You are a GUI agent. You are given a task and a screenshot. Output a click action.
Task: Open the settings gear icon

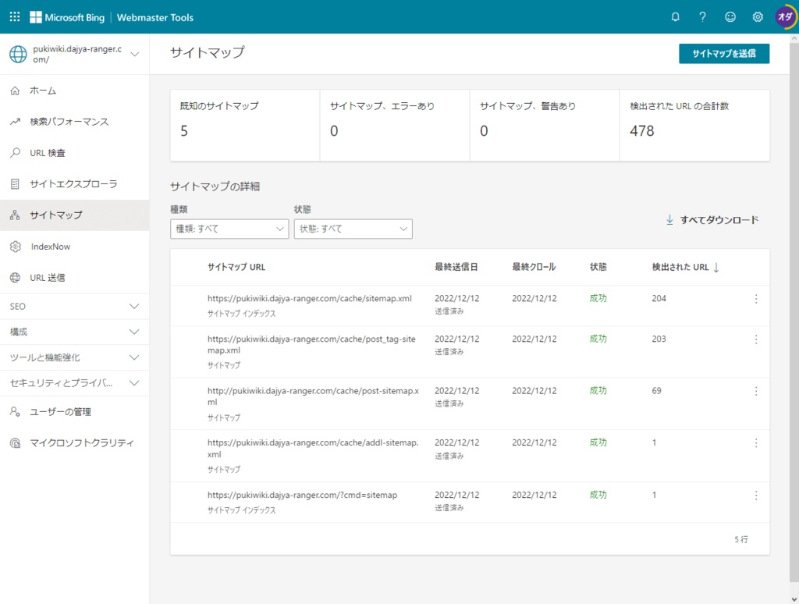click(x=756, y=16)
